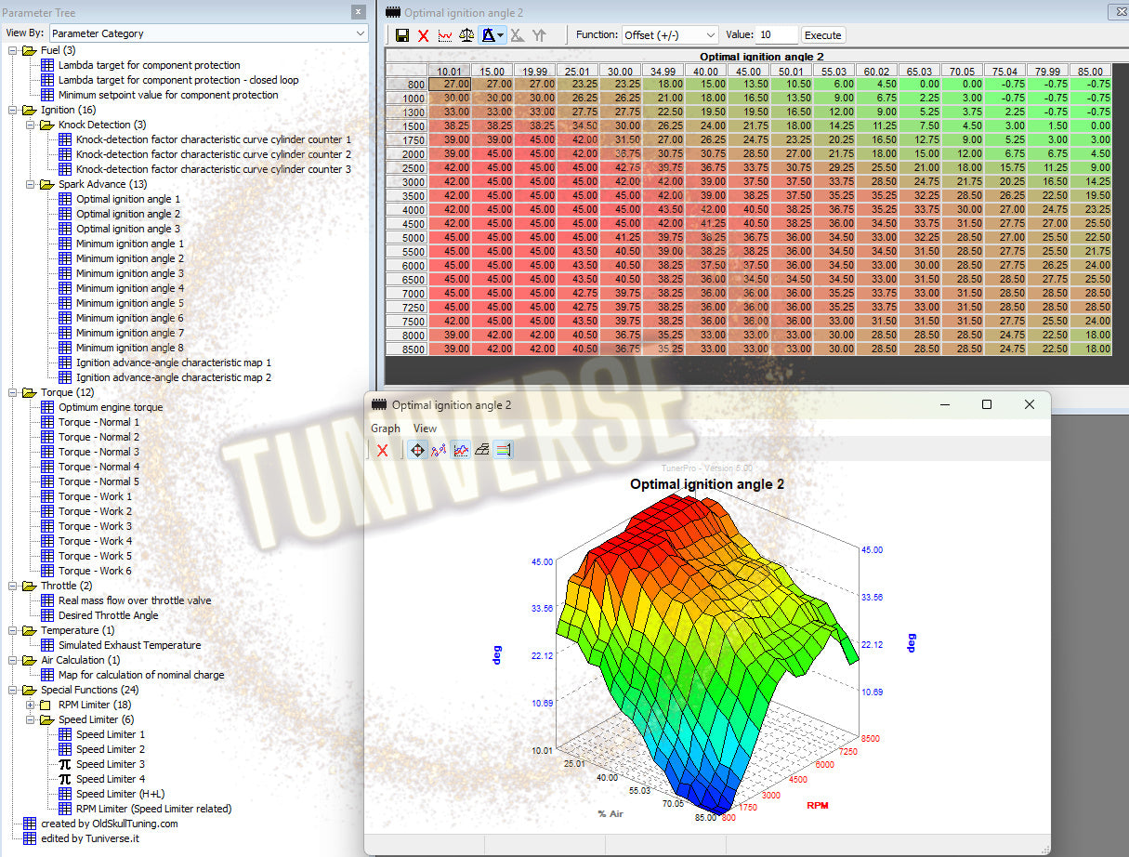Click the 10.01 column header in the table
Screen dimensions: 1129x857
coord(449,71)
